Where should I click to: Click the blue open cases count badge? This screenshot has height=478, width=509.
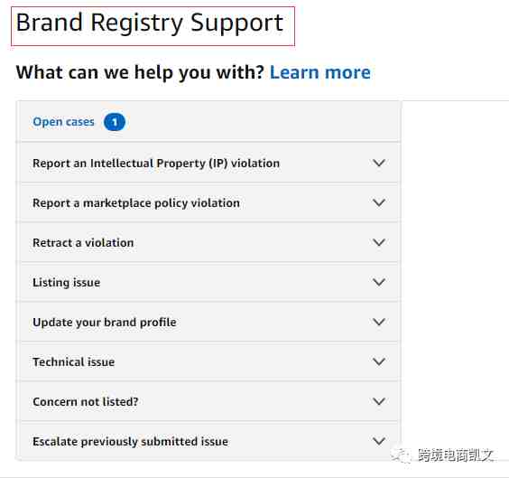(115, 122)
